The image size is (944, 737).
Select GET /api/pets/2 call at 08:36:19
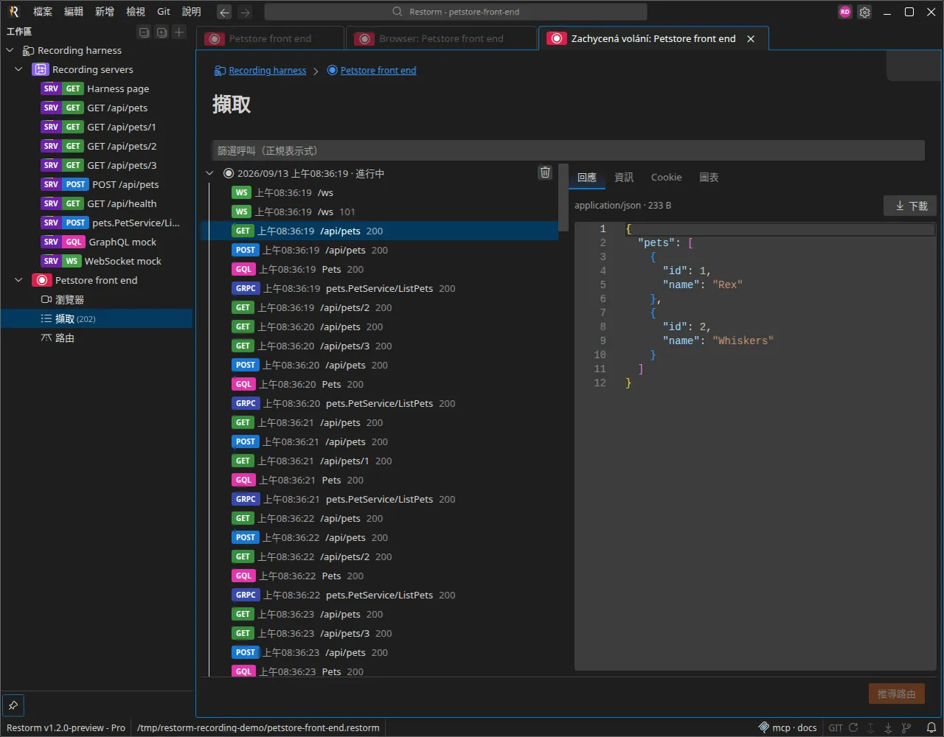[x=380, y=308]
